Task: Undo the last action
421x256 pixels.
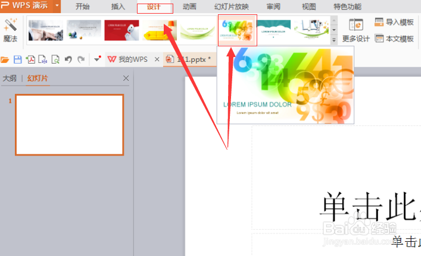Action: pyautogui.click(x=68, y=59)
